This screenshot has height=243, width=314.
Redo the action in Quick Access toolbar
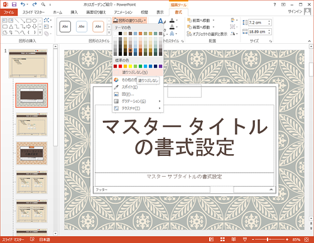[x=34, y=4]
